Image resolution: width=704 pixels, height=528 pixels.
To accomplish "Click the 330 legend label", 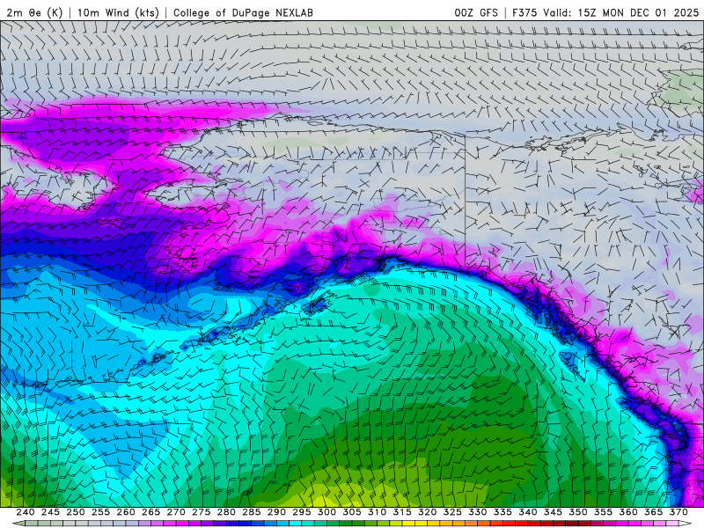I will 478,512.
